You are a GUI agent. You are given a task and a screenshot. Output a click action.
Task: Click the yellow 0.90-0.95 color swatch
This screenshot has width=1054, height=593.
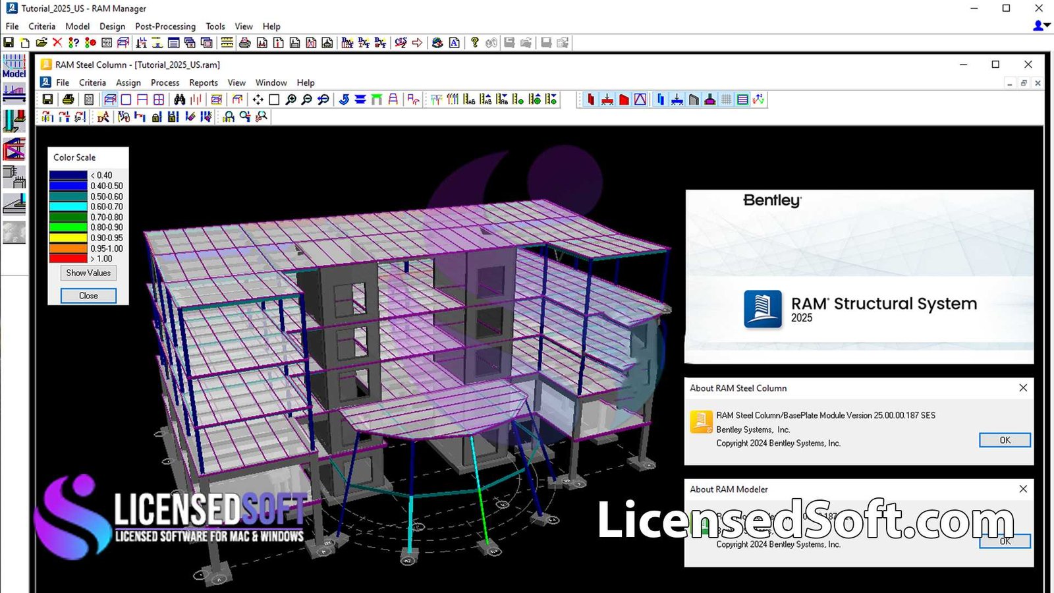coord(69,238)
